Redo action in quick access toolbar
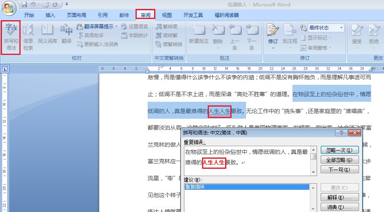Image resolution: width=384 pixels, height=212 pixels. pos(55,4)
